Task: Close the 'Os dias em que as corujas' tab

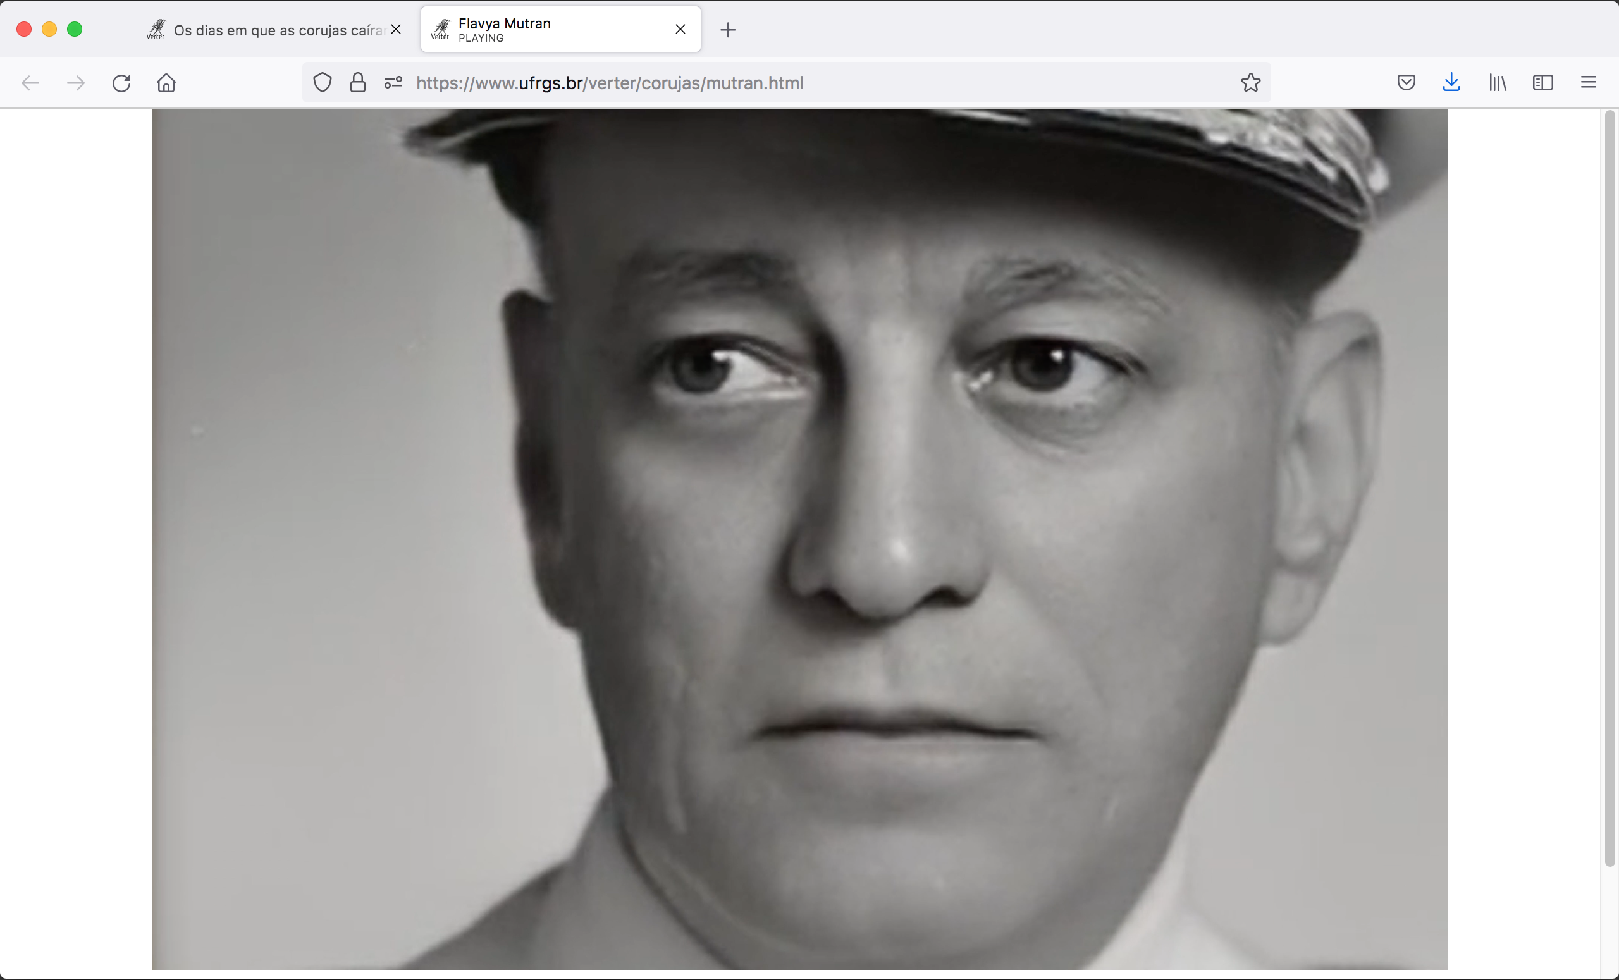Action: 395,30
